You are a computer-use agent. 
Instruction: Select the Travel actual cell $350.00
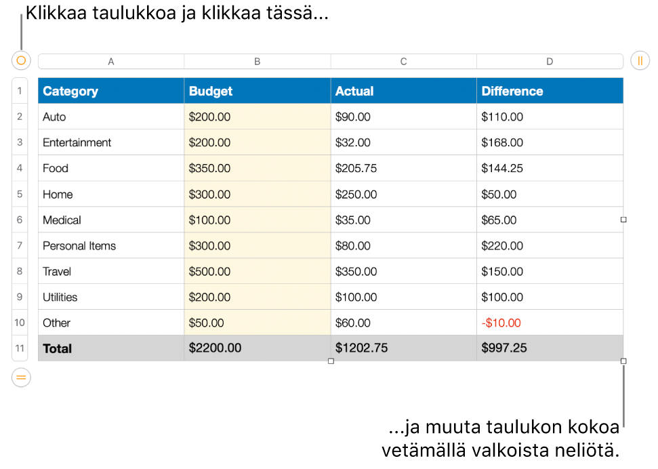click(x=404, y=271)
